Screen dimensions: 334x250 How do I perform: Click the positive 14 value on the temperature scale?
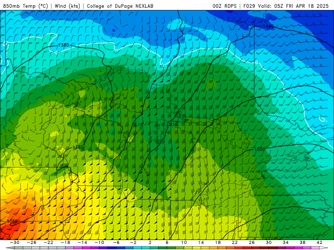[x=201, y=242]
